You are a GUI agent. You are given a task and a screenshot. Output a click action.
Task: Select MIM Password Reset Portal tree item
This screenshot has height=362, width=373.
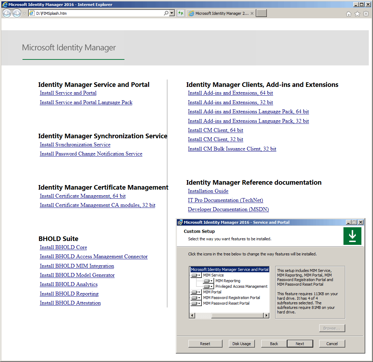click(x=226, y=304)
